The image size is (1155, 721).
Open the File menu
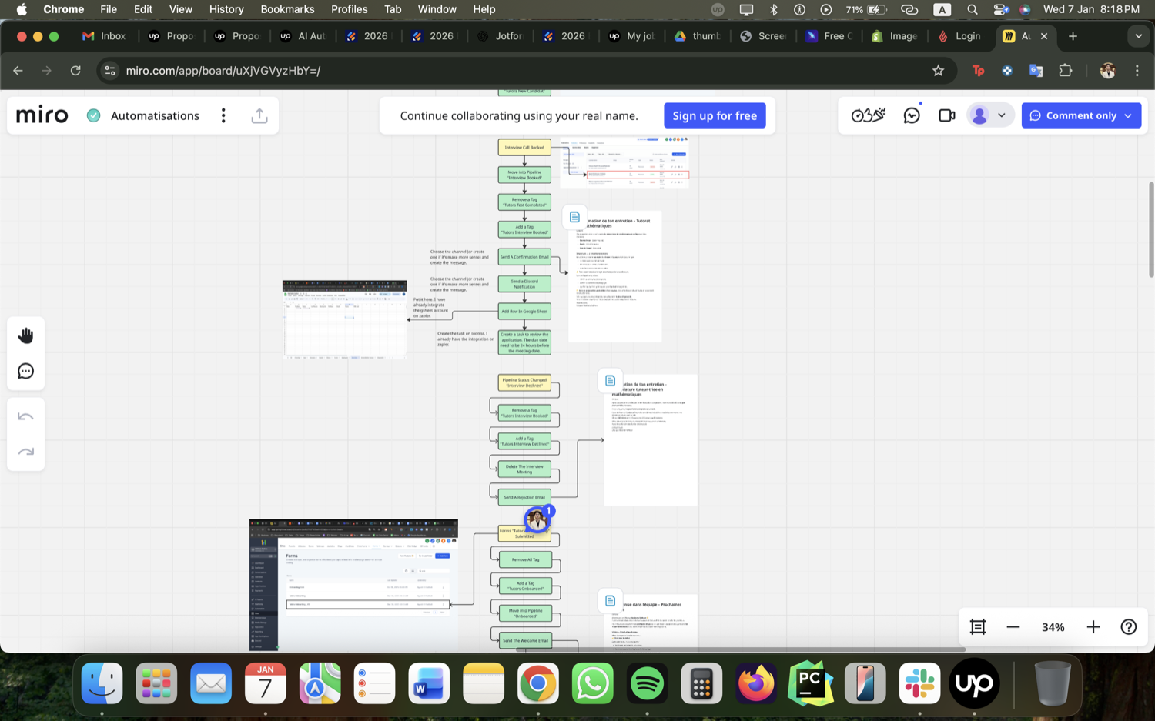click(x=109, y=9)
